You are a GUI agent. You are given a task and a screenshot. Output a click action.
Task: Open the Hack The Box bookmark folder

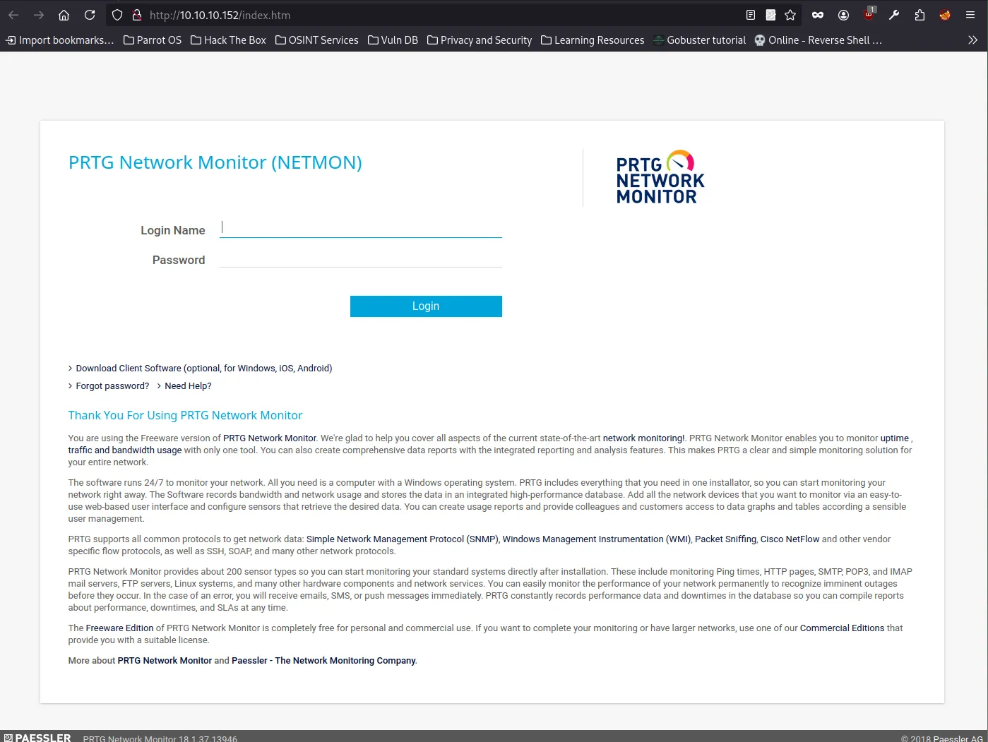tap(228, 40)
